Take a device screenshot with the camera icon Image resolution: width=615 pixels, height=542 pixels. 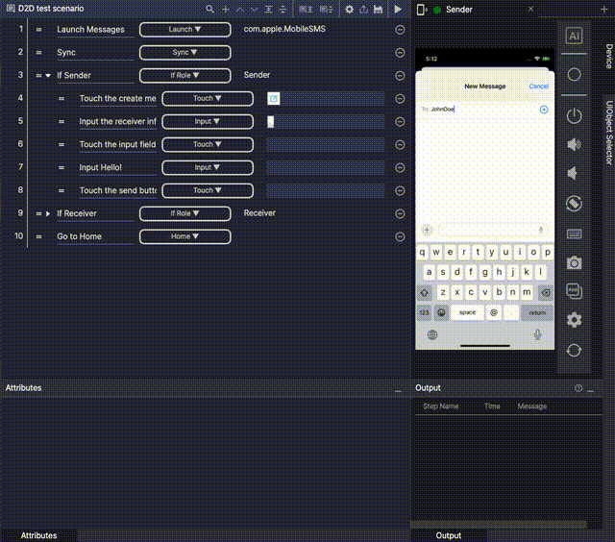[574, 262]
